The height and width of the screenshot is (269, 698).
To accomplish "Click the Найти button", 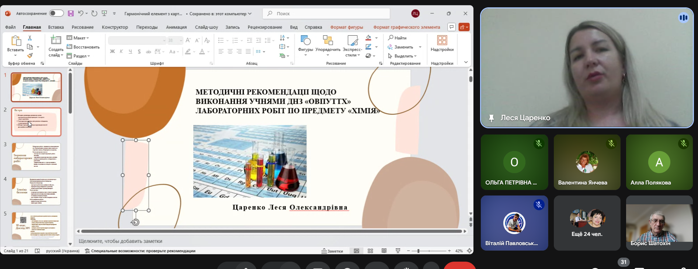I will point(397,38).
